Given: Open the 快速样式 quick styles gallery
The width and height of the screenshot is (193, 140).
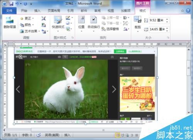Looking at the screenshot, I should click(58, 24).
